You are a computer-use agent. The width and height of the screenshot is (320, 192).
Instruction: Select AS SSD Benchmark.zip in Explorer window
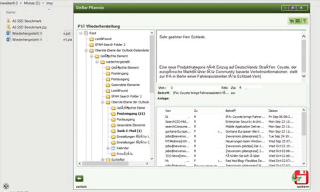coord(26,27)
